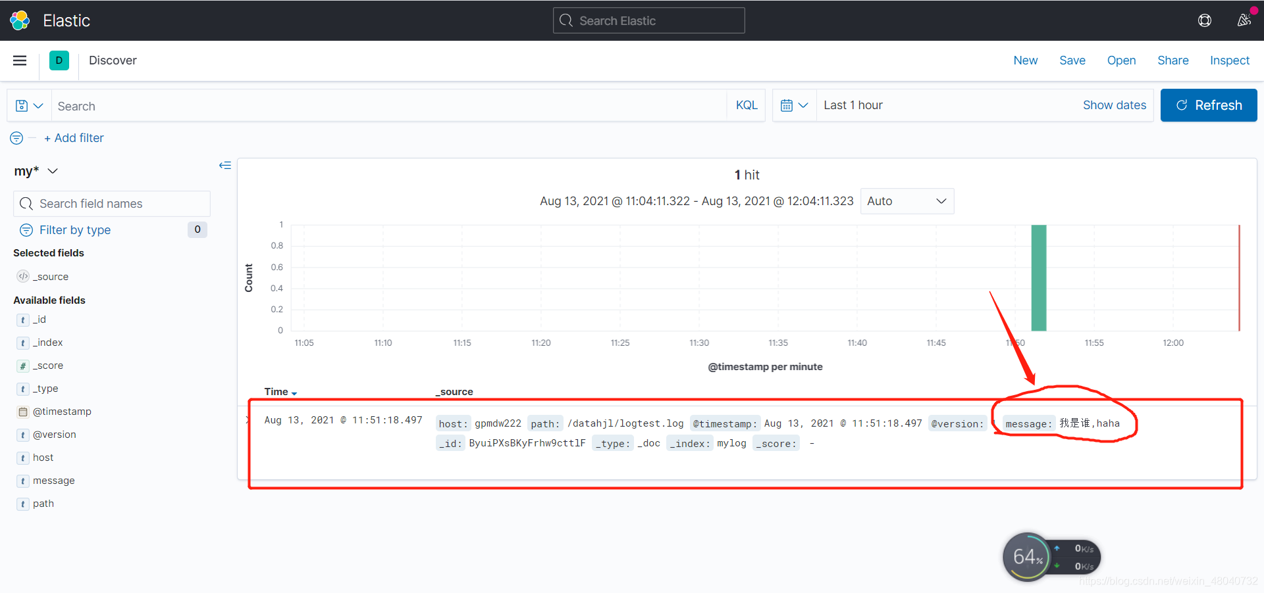Click the _index field string icon

[23, 343]
